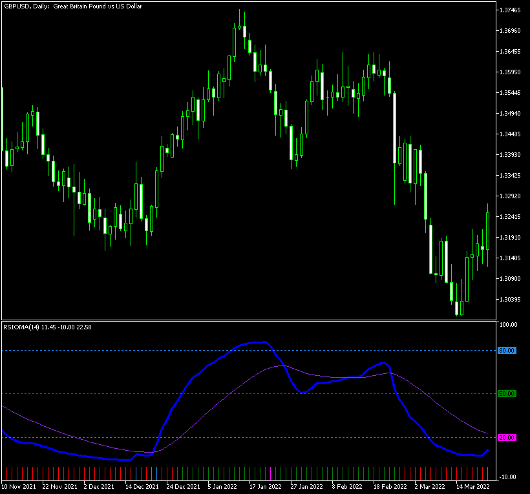Select the 17 Jan 2022 date label
Viewport: 530px width, 494px height.
click(x=265, y=486)
